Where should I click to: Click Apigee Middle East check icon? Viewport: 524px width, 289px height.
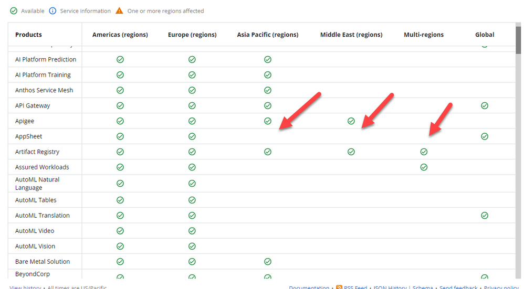click(351, 121)
